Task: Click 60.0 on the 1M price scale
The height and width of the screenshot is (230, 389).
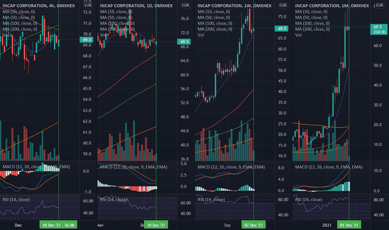Action: 378,46
